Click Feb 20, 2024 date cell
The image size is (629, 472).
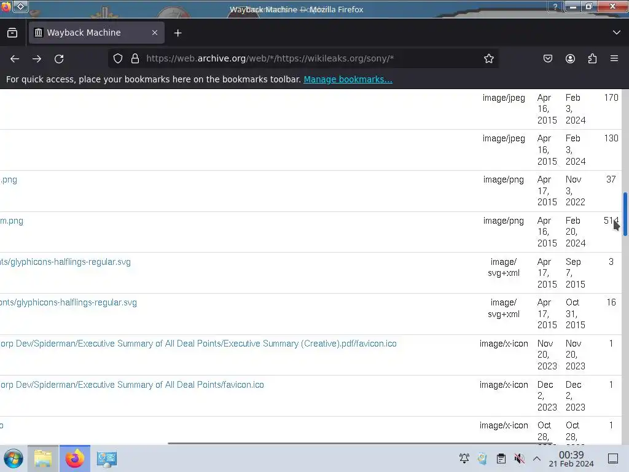575,232
